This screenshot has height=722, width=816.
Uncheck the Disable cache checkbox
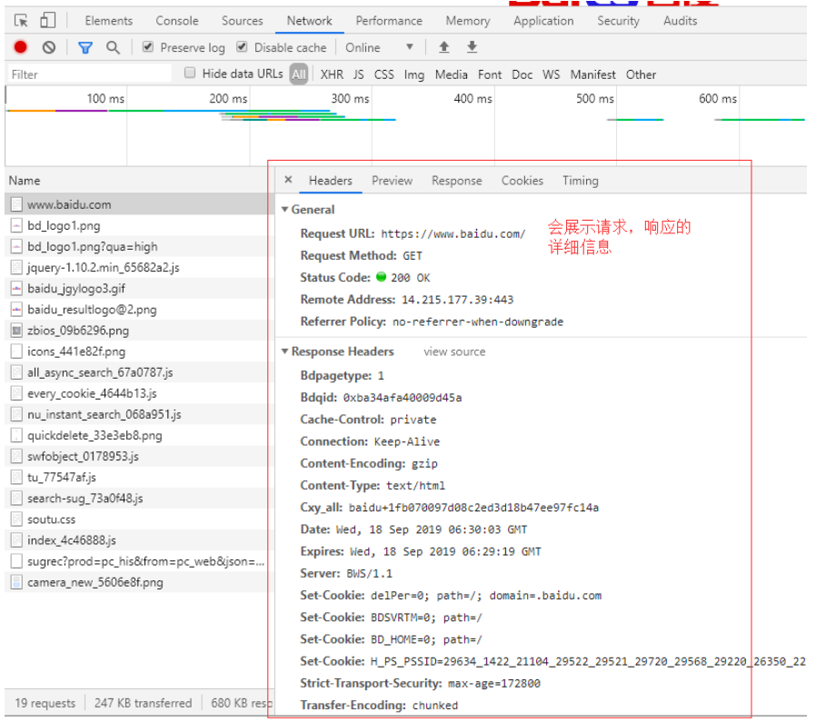[242, 47]
